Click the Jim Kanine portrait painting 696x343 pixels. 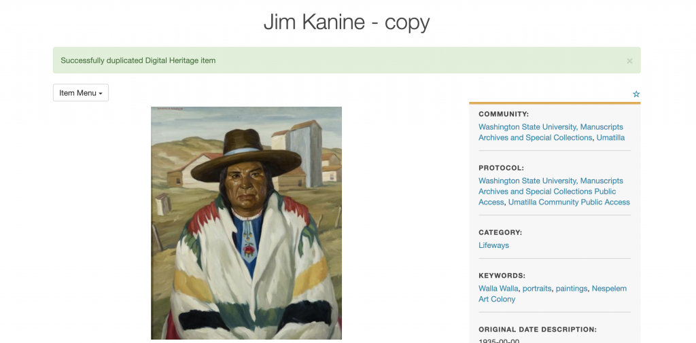pos(246,223)
